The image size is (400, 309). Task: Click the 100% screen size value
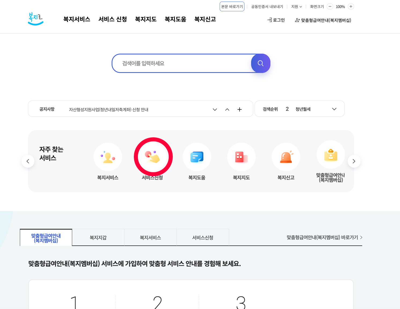[x=340, y=7]
